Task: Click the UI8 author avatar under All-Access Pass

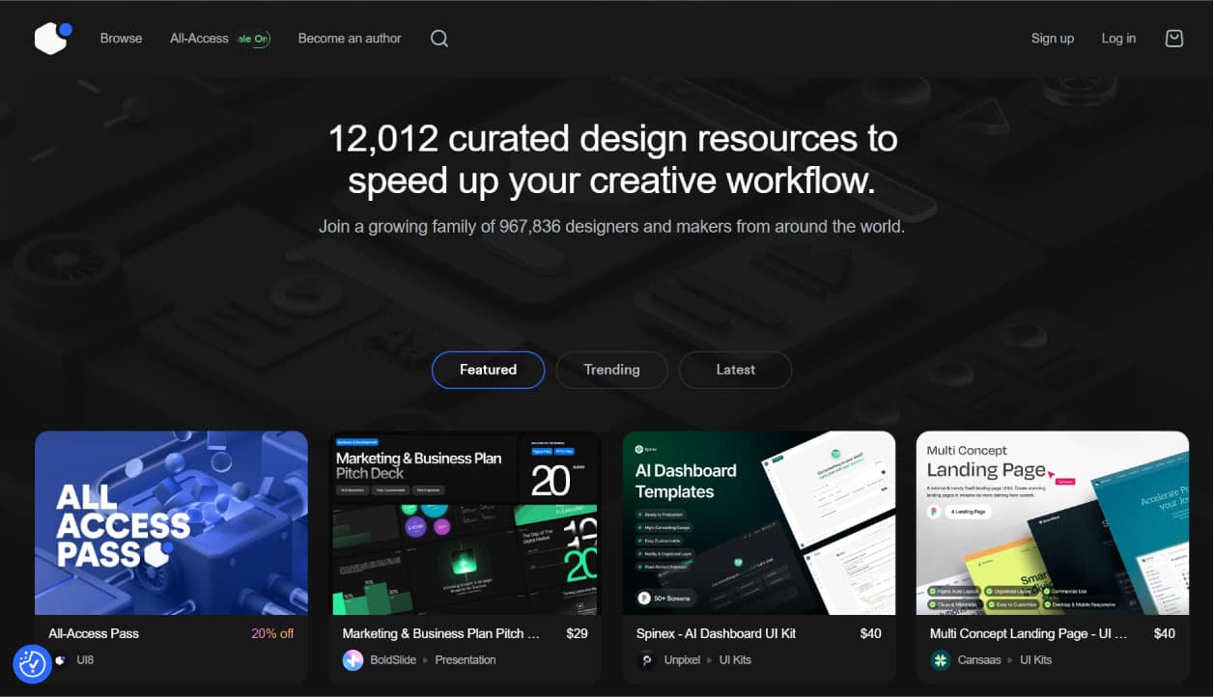Action: [61, 660]
